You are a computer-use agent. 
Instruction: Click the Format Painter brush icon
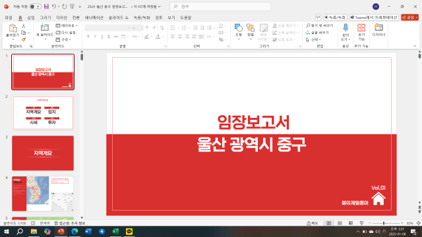(x=24, y=39)
